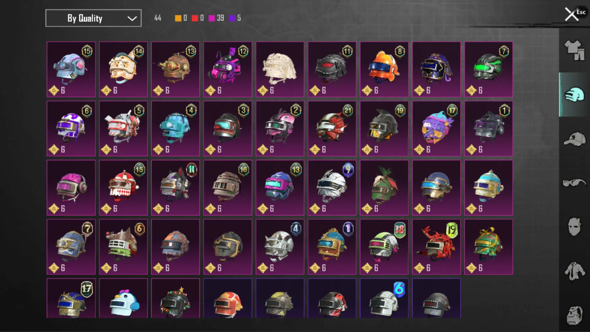
Task: Open the sunglasses eyewear category
Action: point(574,183)
